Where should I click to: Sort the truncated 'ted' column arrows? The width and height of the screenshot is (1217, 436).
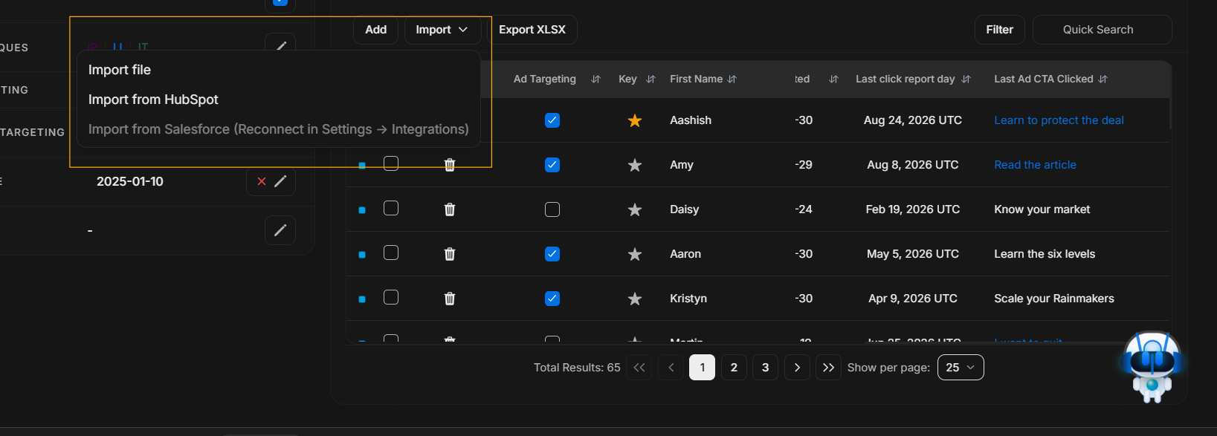coord(833,79)
